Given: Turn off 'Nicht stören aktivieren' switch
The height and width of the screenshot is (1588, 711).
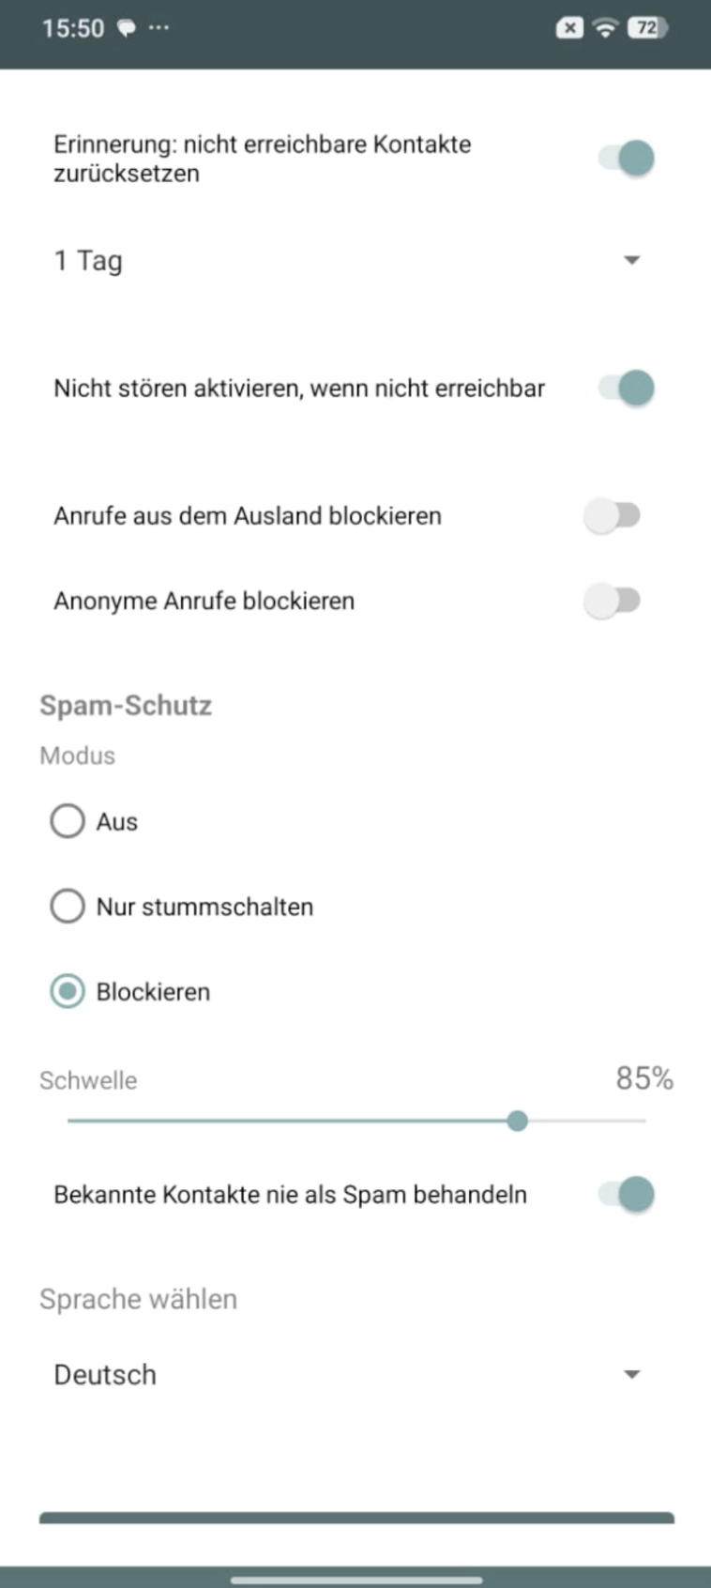Looking at the screenshot, I should pyautogui.click(x=627, y=388).
